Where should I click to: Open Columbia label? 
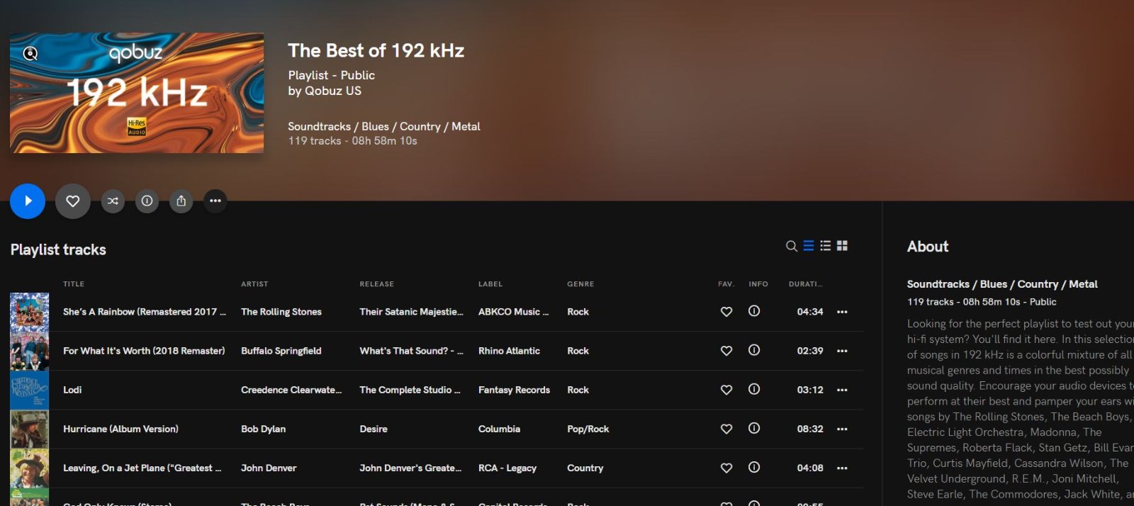[499, 429]
